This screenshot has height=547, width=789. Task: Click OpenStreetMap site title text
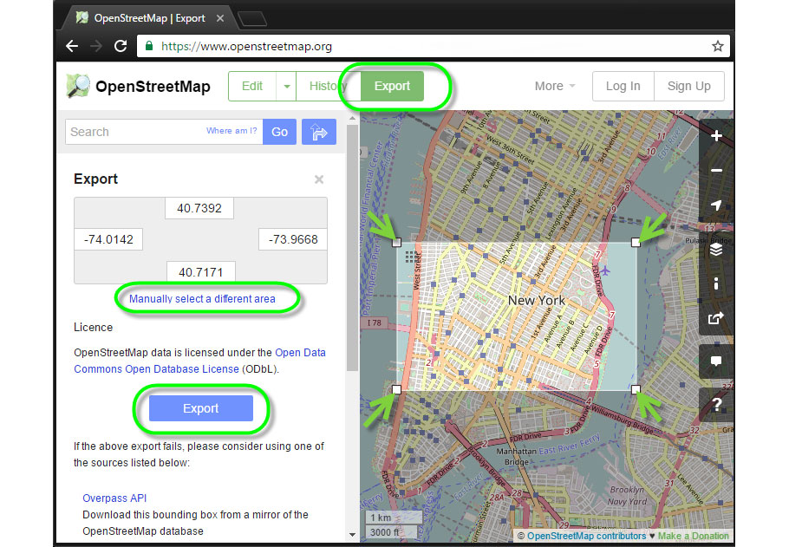(x=153, y=87)
